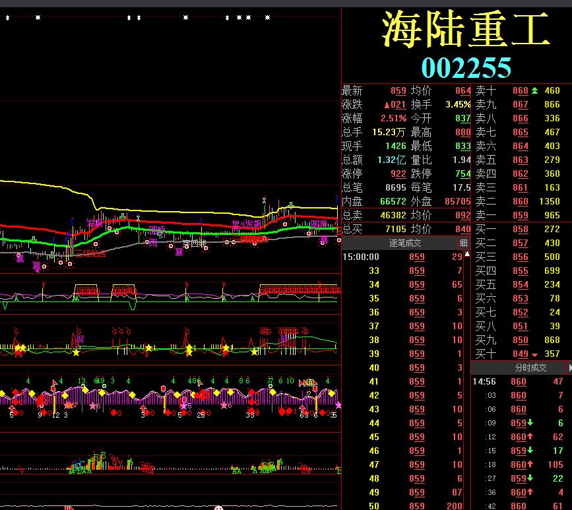
Task: Select the tick row 49 with volume 87
Action: [402, 492]
